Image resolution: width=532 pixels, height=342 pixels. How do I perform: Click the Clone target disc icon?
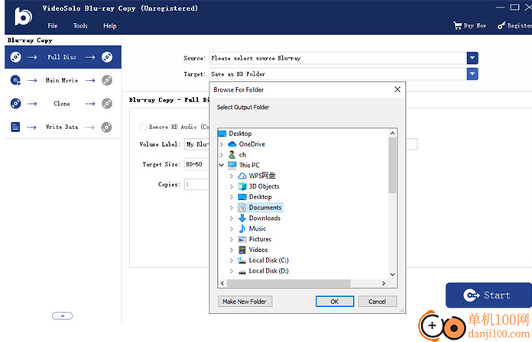click(x=107, y=103)
